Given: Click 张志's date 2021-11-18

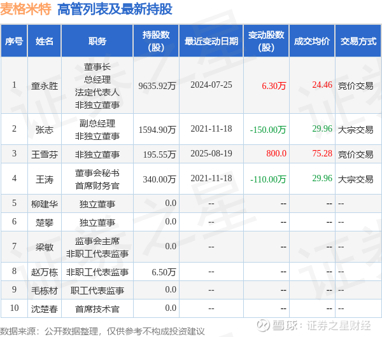Looking at the screenshot, I should click(x=211, y=128).
